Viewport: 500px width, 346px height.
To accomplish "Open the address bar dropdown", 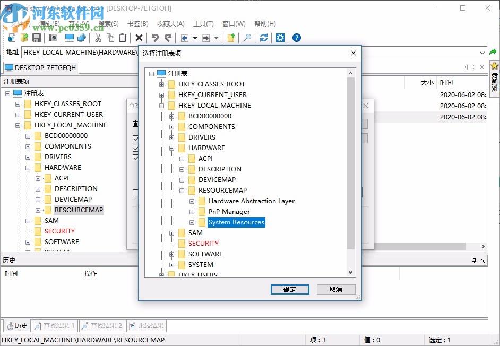I will (x=482, y=53).
